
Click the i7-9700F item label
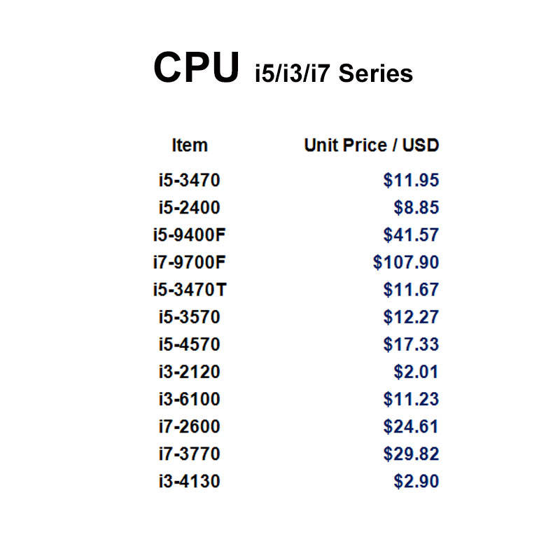pos(189,262)
